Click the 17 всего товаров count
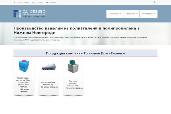The height and width of the screenshot is (114, 171). pyautogui.click(x=49, y=87)
